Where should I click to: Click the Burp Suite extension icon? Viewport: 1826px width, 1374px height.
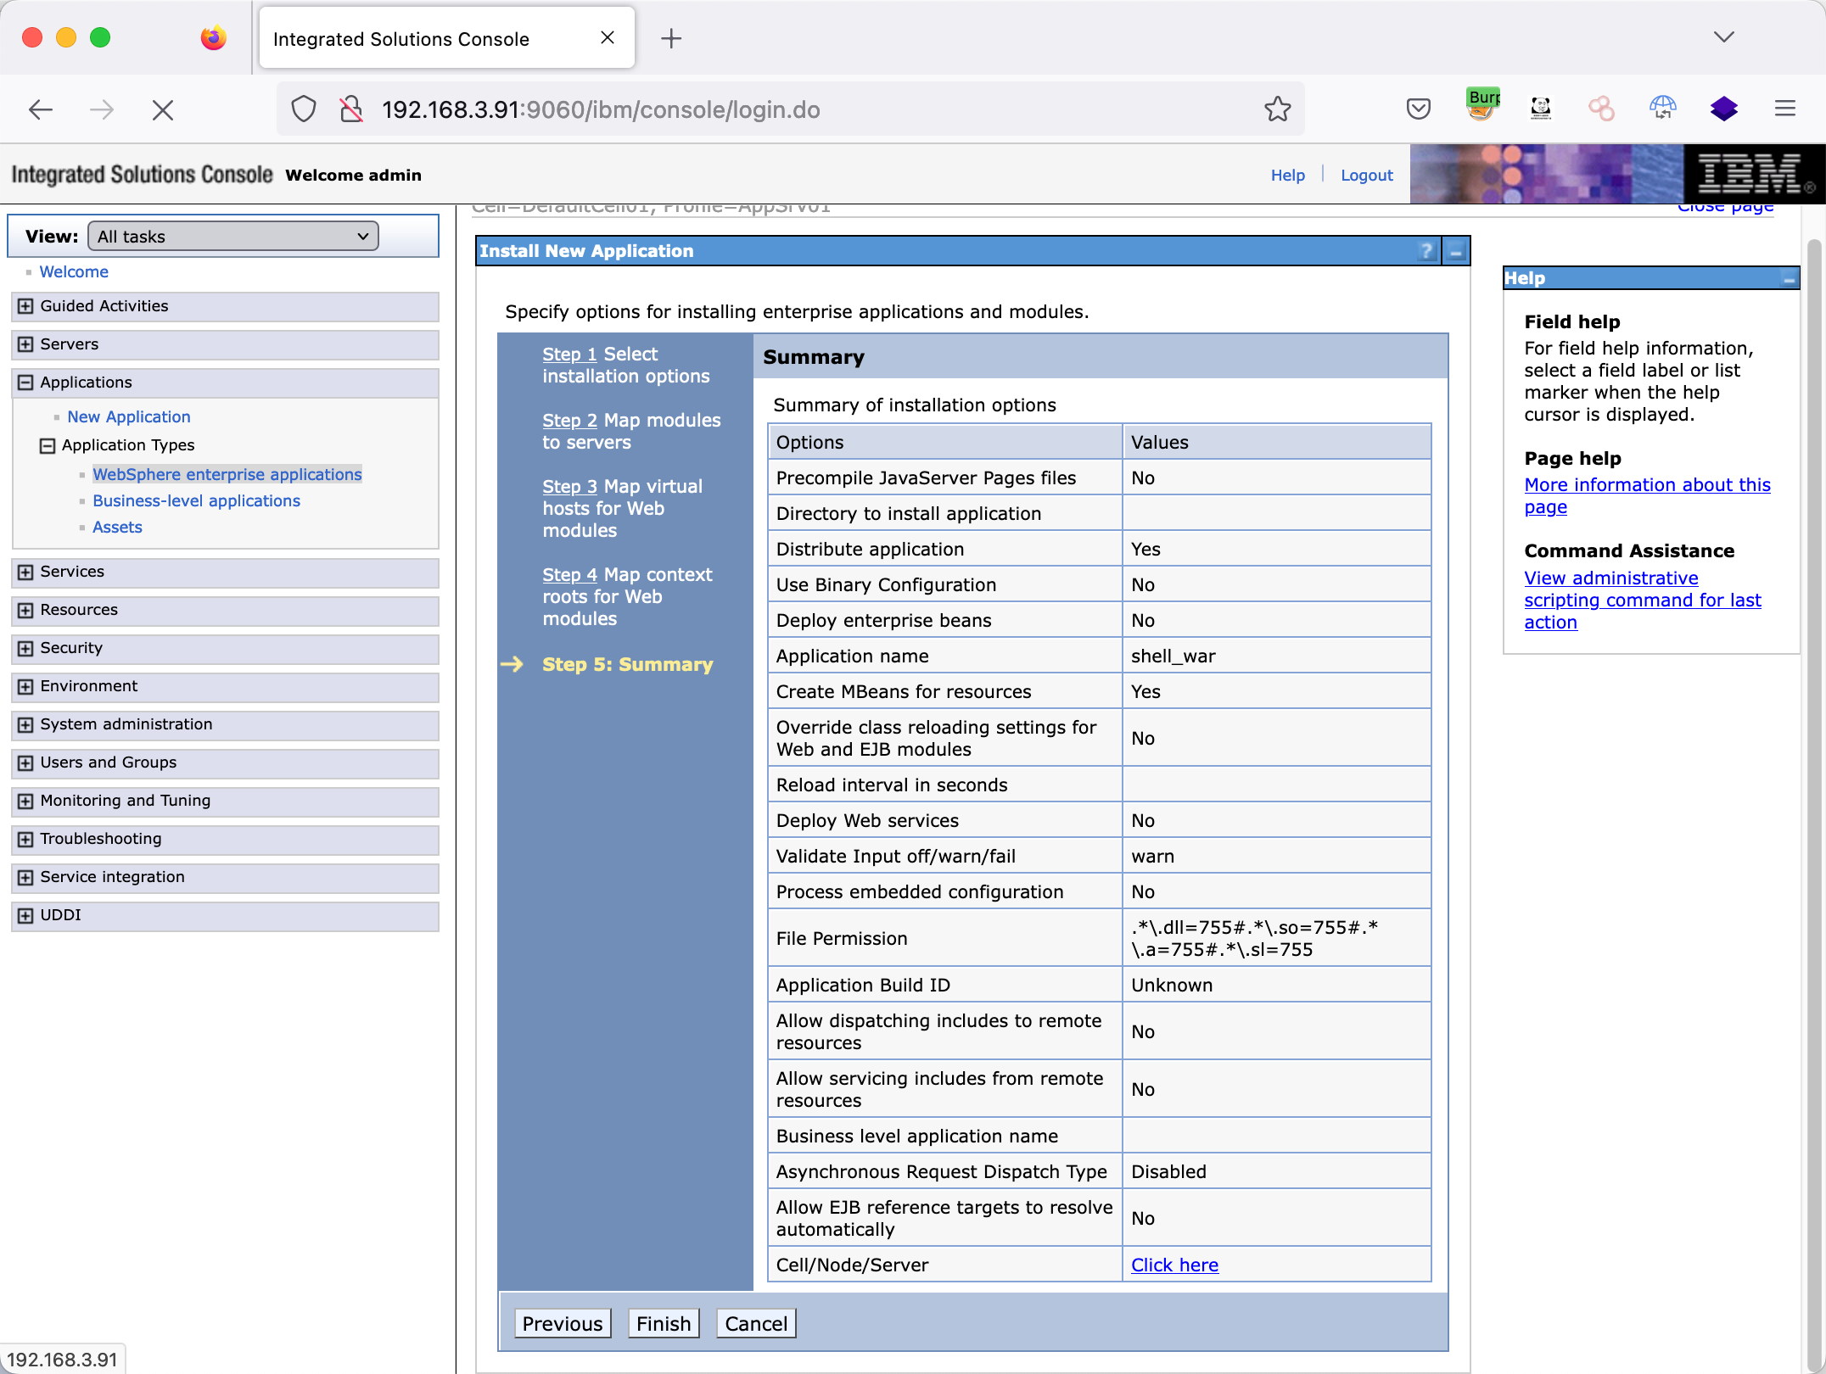point(1482,109)
